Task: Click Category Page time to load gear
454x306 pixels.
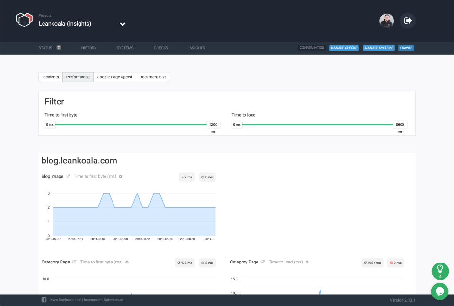Action: (307, 262)
